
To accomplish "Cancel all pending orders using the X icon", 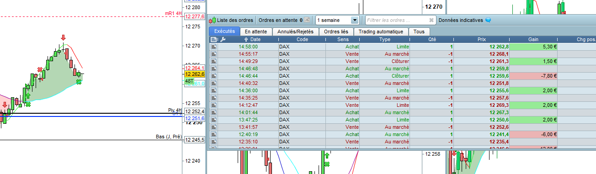I will pos(307,20).
